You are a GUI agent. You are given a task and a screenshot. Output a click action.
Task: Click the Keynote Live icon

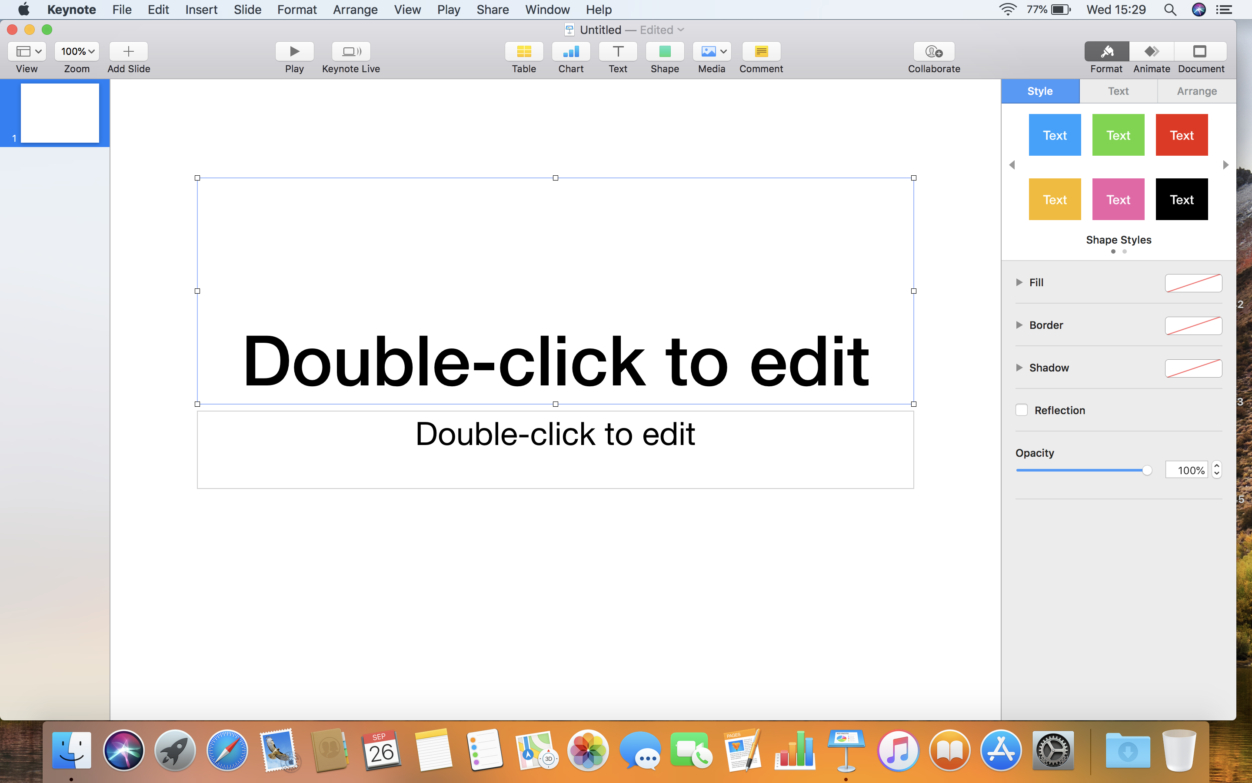point(351,51)
